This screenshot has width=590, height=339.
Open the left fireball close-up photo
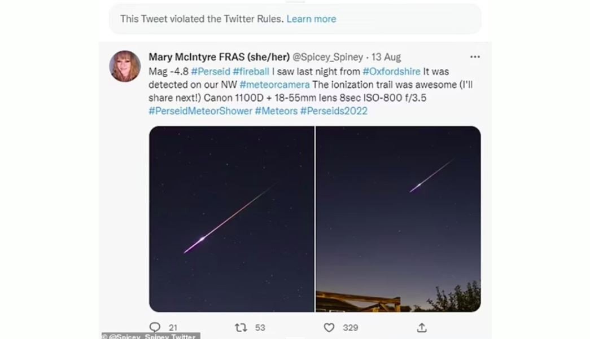[231, 219]
